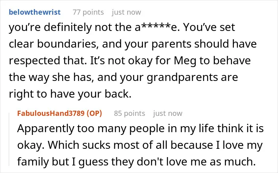Image resolution: width=278 pixels, height=173 pixels.
Task: Click text 'right to have your back.'
Action: pos(70,94)
